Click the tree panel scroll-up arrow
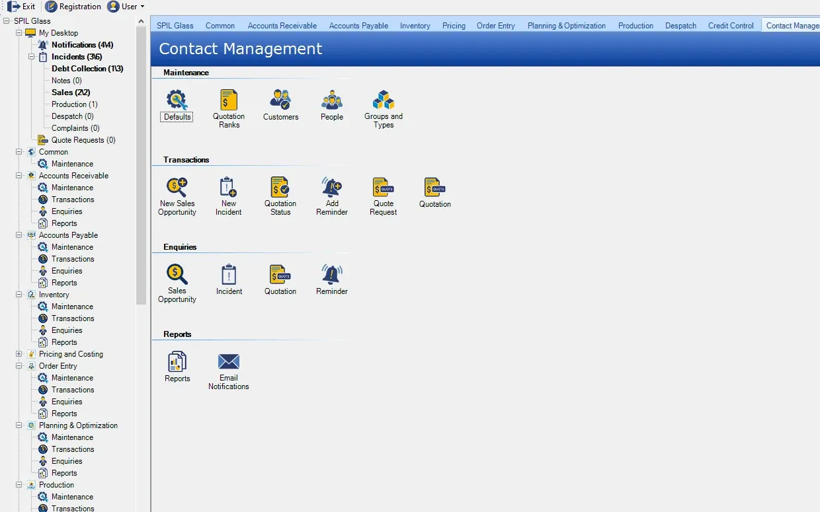Viewport: 820px width, 512px height. click(142, 21)
